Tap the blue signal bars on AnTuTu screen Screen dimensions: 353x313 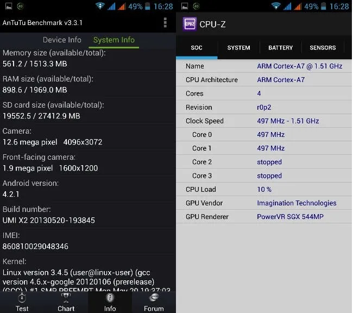(x=111, y=7)
